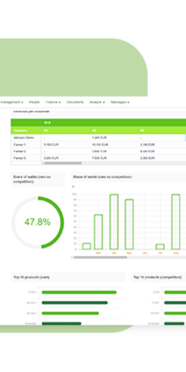Open the People menu item

[34, 102]
